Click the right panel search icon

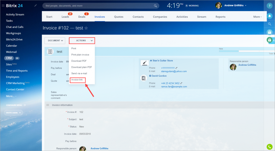(270, 24)
